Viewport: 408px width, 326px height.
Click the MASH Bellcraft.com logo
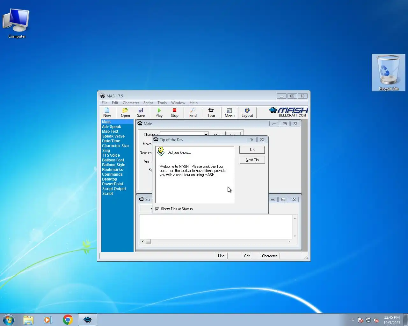(x=288, y=112)
